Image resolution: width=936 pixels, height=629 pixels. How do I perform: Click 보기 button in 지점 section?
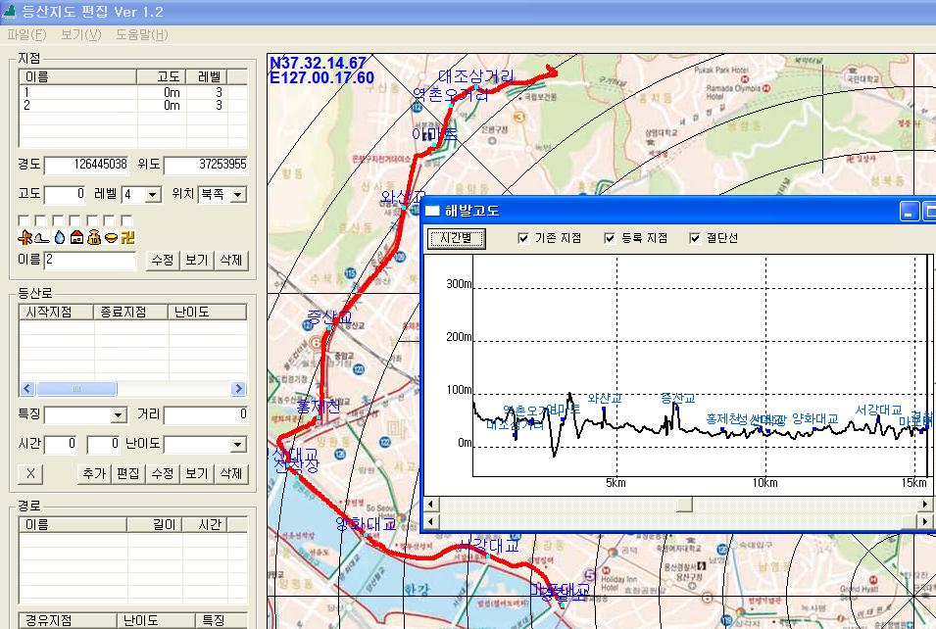pyautogui.click(x=196, y=261)
